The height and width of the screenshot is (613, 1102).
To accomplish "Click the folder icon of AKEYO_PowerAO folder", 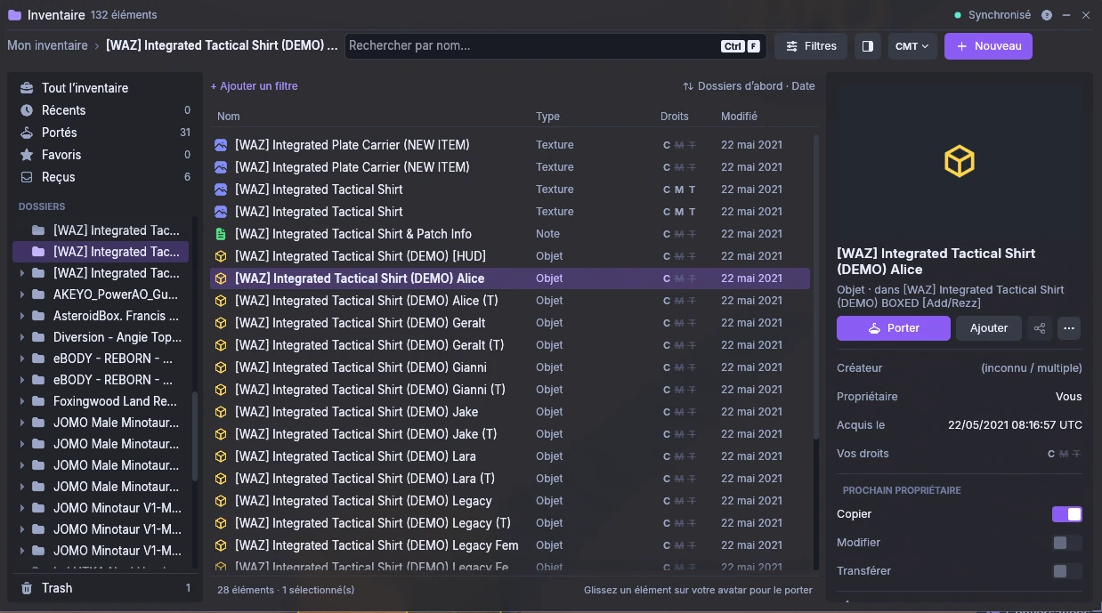I will (37, 294).
